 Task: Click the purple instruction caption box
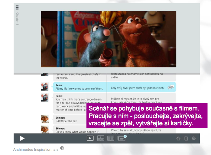147,116
